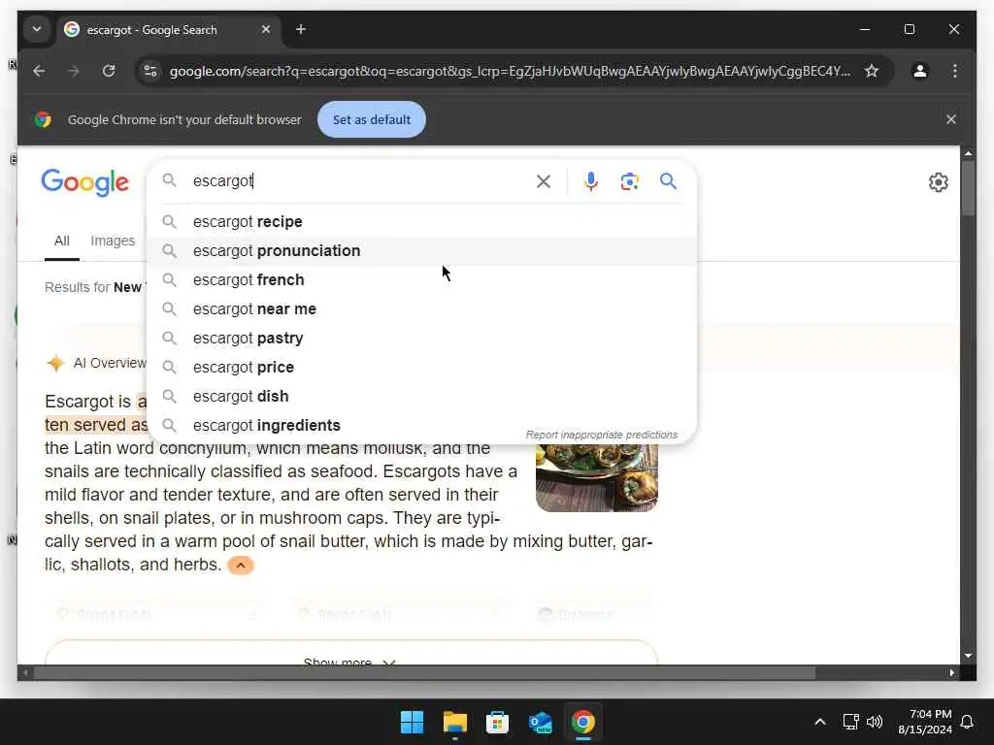Choose suggestion escargot near me

421,309
